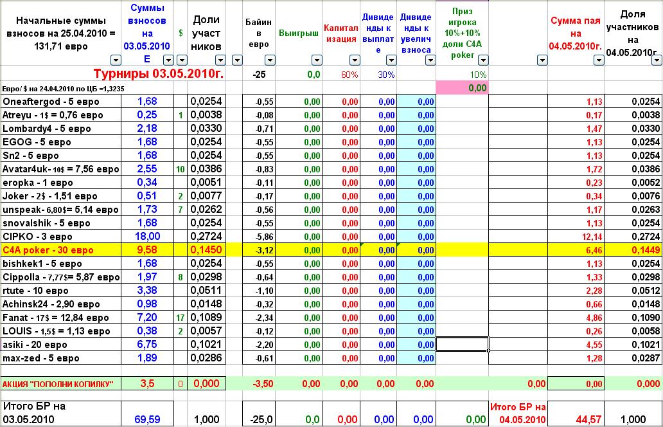Click the asiki - 20 евро cell

pyautogui.click(x=61, y=345)
